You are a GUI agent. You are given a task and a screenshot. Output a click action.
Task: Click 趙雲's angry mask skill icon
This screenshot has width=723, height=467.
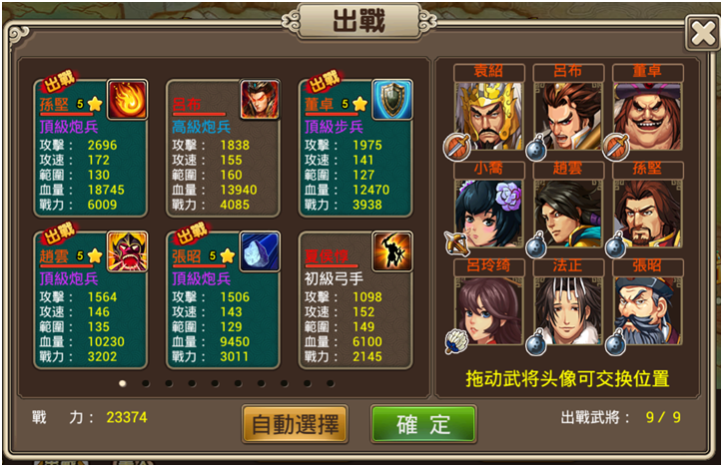(127, 251)
